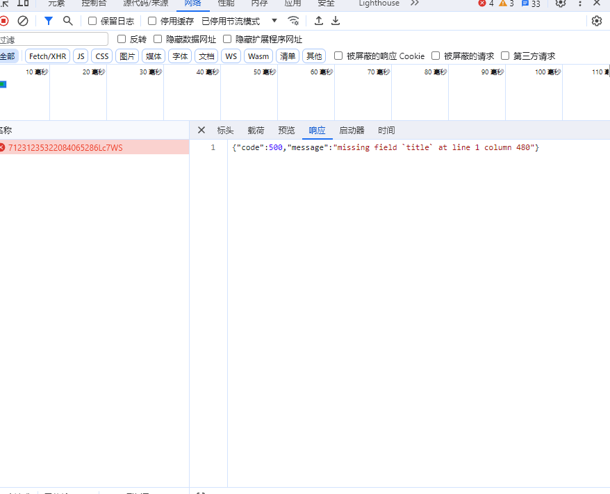The width and height of the screenshot is (610, 494).
Task: Clear network log with the clear icon
Action: pos(23,21)
